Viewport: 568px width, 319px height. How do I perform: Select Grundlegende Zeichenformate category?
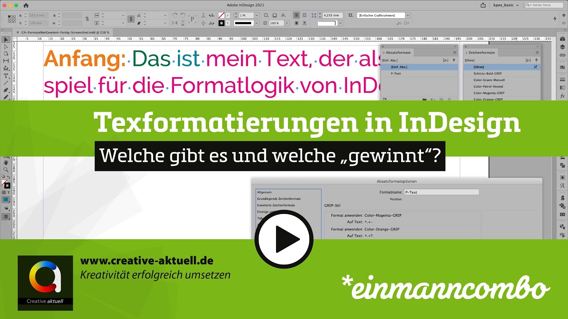(279, 199)
